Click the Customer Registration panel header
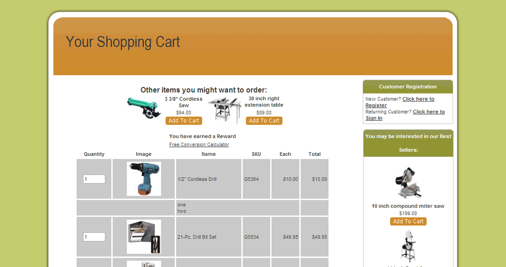Viewport: 506px width, 267px height. (408, 87)
